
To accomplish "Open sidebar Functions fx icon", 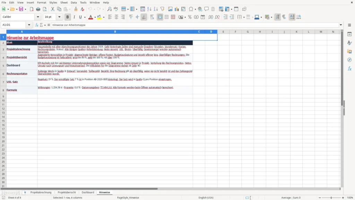I will (349, 68).
